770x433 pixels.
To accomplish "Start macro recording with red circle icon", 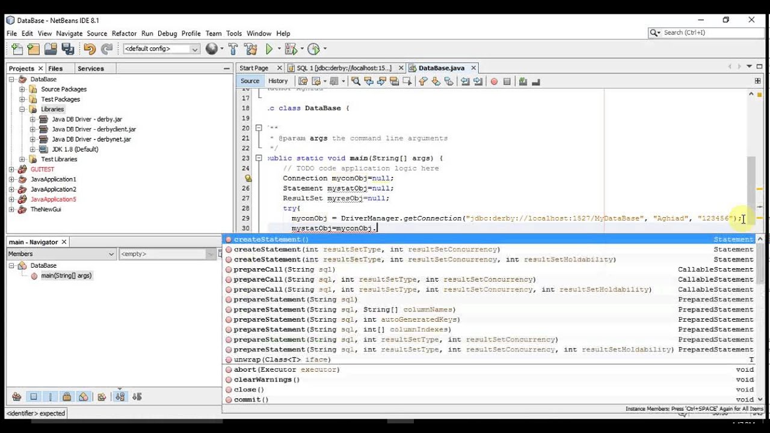I will (x=494, y=82).
